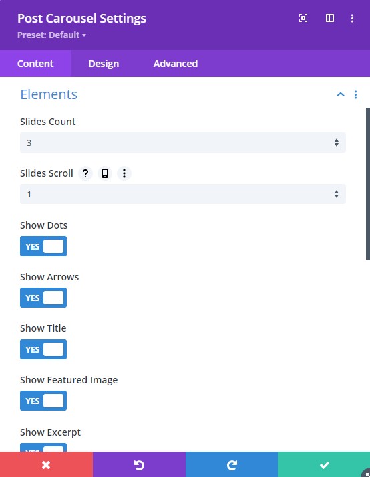Open the Elements section three-dot menu

355,94
